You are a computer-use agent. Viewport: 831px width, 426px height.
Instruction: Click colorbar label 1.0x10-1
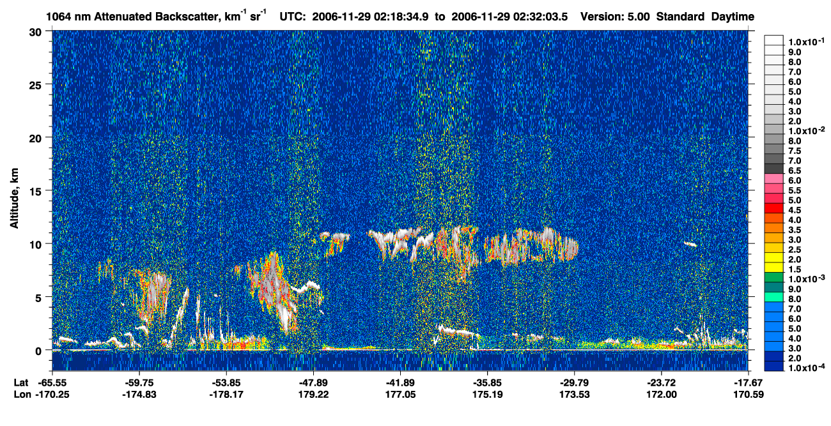[806, 41]
